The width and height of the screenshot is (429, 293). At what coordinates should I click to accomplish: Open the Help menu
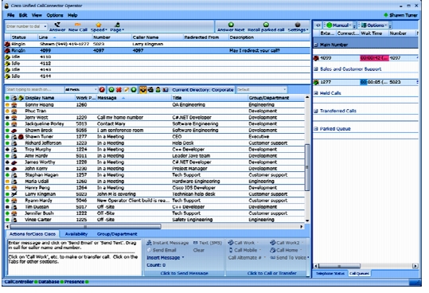[72, 15]
